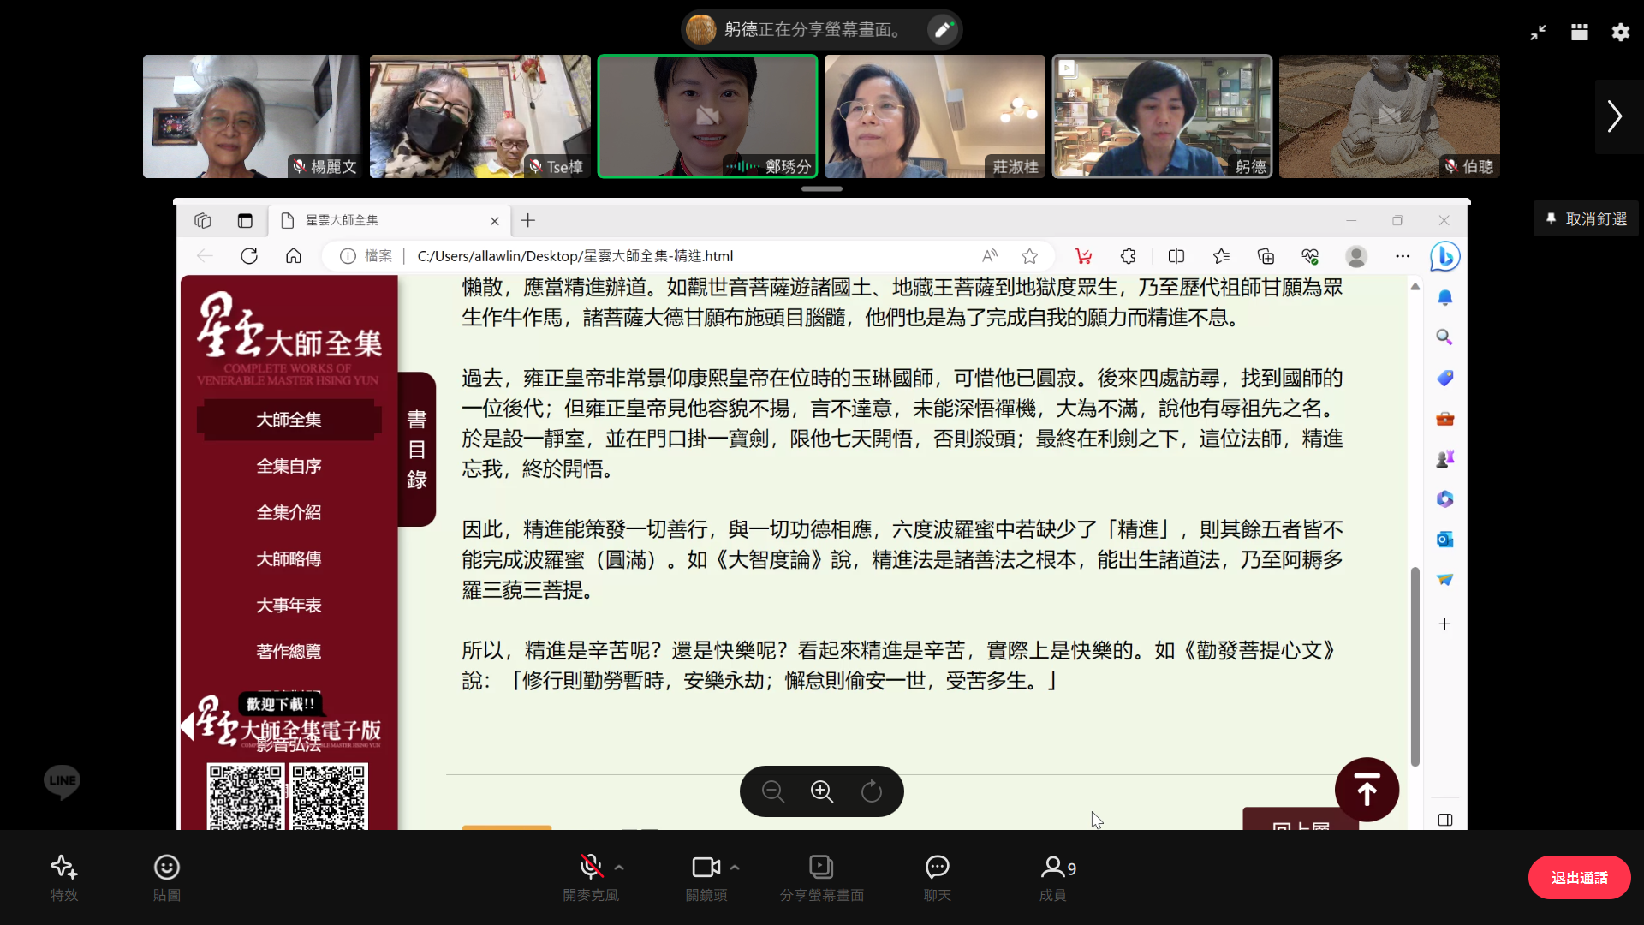Image resolution: width=1644 pixels, height=925 pixels.
Task: Zoom out the shared screen
Action: click(772, 791)
